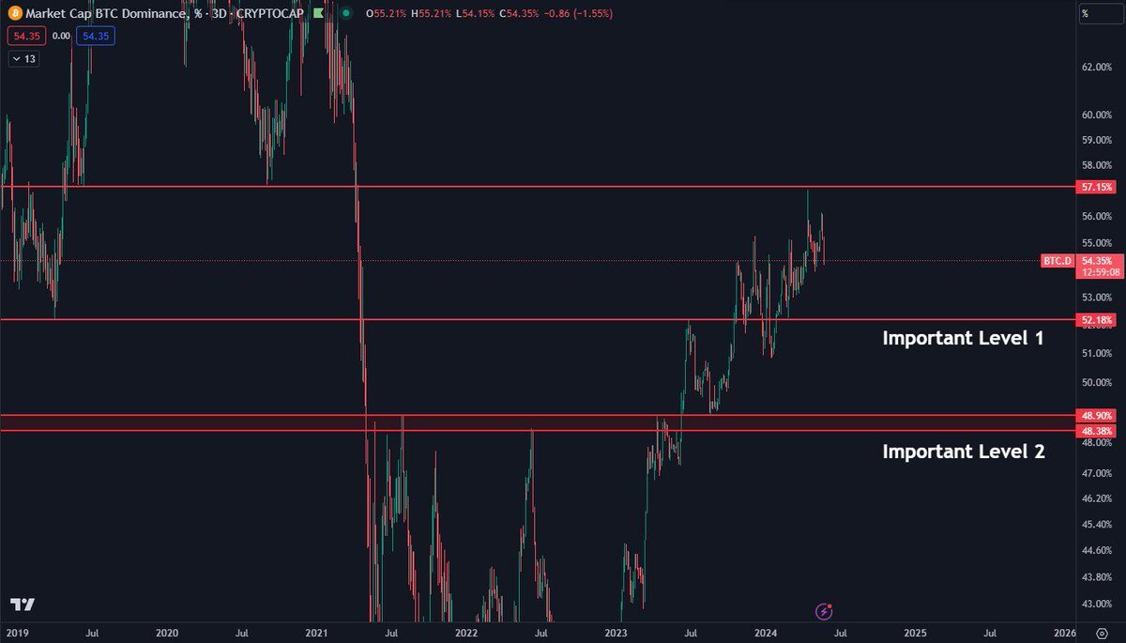Click the Bitcoin symbol logo icon
1126x643 pixels.
click(x=12, y=14)
